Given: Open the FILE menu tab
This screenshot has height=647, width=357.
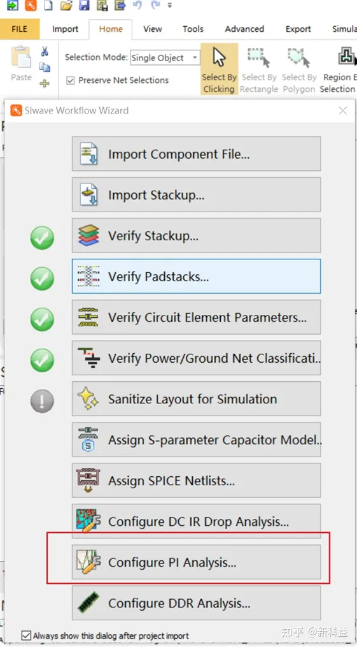Looking at the screenshot, I should tap(20, 29).
